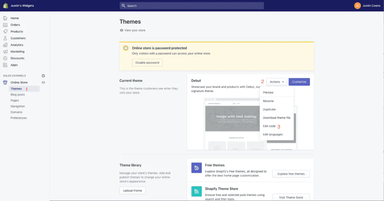
Task: Open Navigation under Online Store
Action: pyautogui.click(x=18, y=106)
